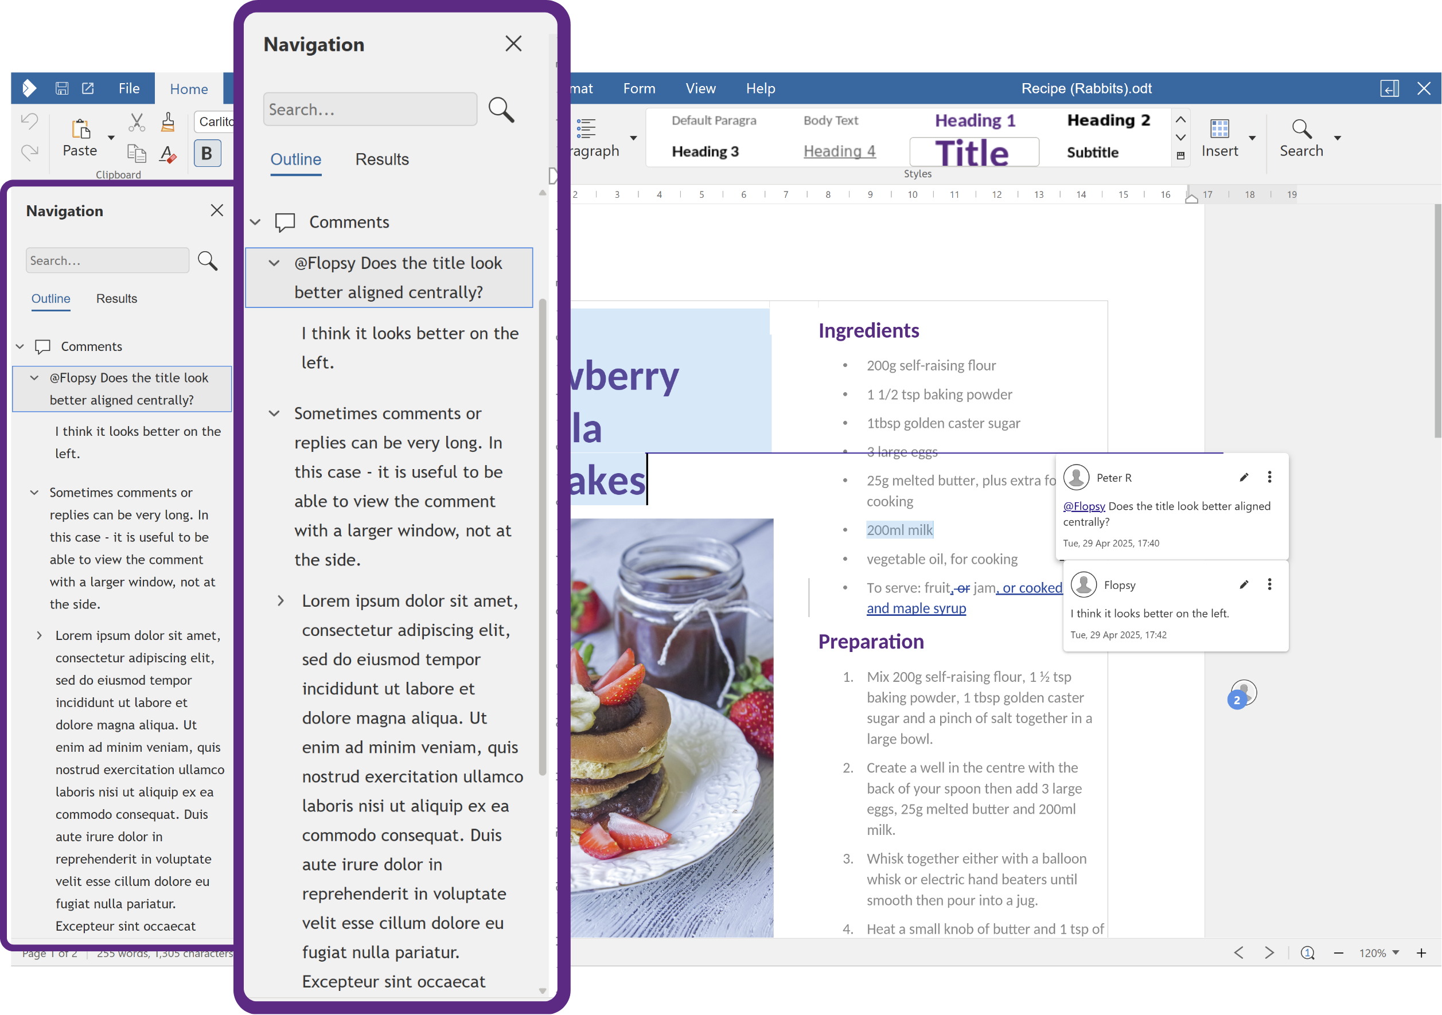Apply the Heading 2 style

(1108, 120)
